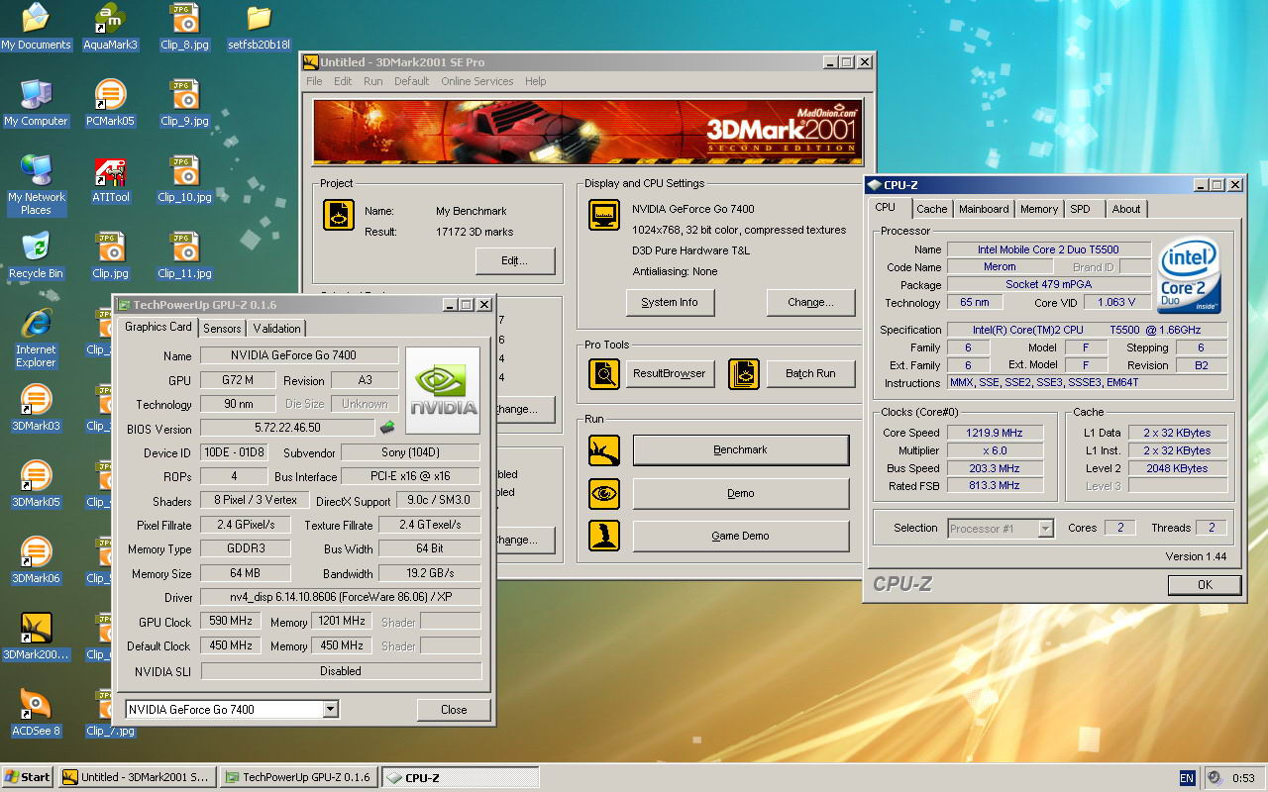The image size is (1268, 792).
Task: Click the Edit... project button
Action: point(514,261)
